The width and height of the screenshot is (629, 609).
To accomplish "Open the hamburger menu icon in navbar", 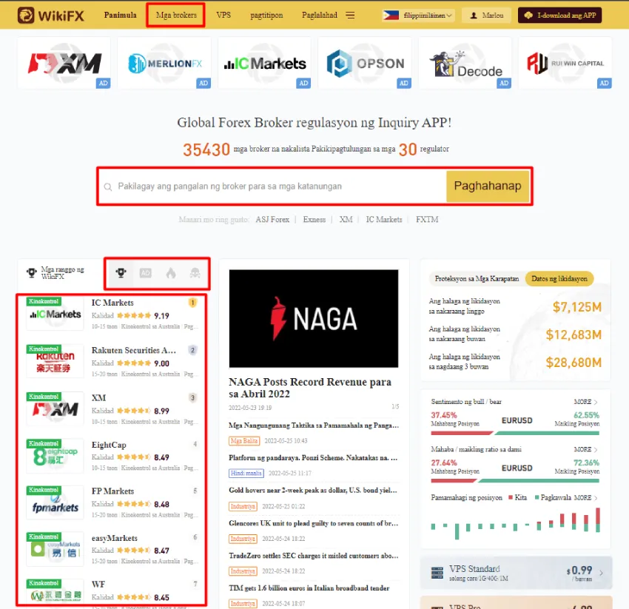I will [x=350, y=16].
